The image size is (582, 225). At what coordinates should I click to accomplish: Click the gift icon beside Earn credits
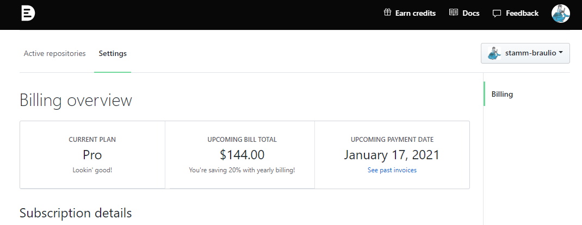pos(387,12)
